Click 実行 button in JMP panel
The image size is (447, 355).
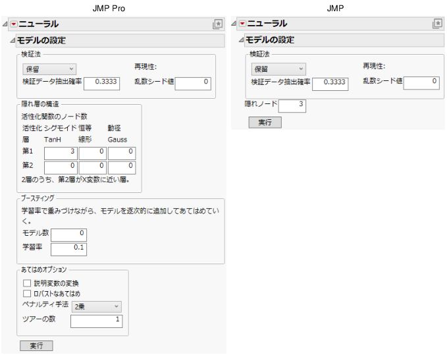click(x=265, y=123)
